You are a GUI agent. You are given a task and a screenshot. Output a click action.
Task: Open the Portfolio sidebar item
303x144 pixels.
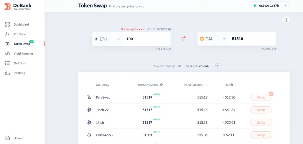click(x=20, y=34)
